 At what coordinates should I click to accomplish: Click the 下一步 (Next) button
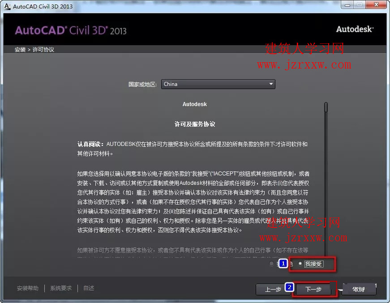pyautogui.click(x=313, y=289)
